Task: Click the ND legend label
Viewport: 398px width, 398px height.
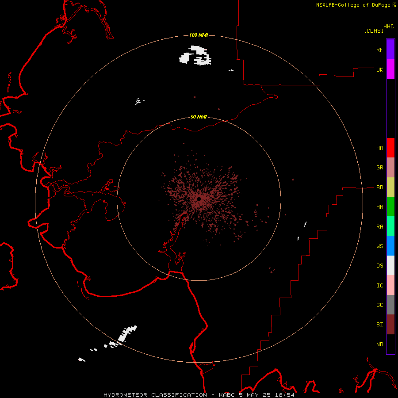Action: click(379, 344)
